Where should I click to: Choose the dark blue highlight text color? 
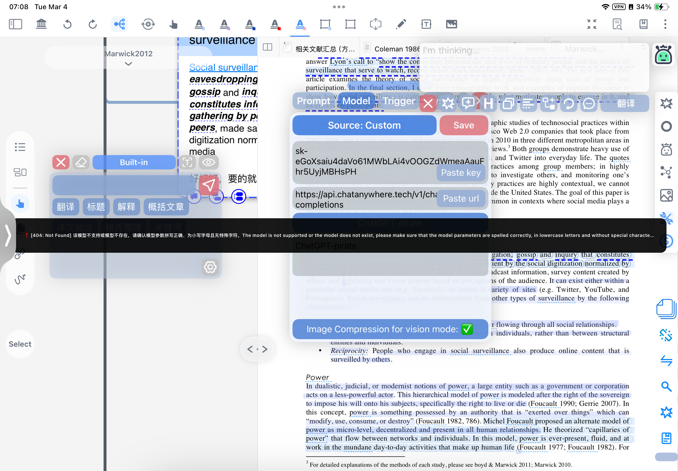(x=249, y=24)
